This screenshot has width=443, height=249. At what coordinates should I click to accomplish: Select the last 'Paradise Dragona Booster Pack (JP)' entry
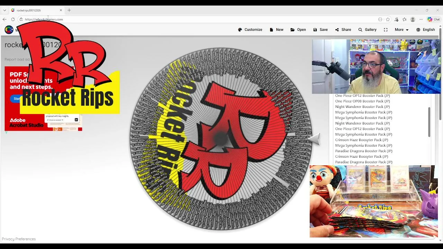(x=364, y=162)
